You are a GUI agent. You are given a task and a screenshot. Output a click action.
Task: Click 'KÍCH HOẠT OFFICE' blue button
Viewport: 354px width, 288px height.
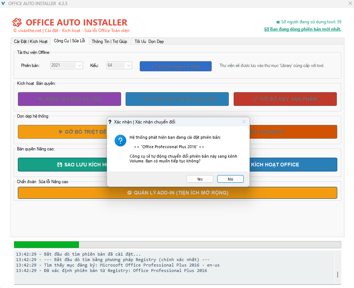[293, 165]
